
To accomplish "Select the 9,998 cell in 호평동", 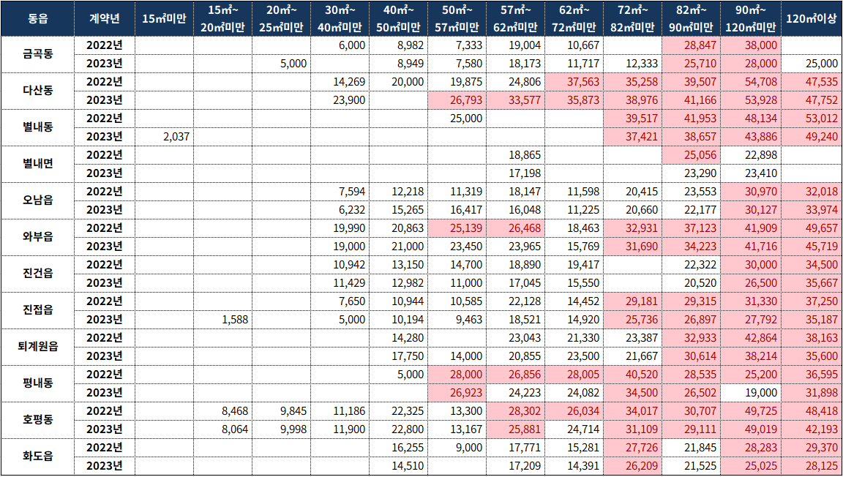I will (x=281, y=429).
